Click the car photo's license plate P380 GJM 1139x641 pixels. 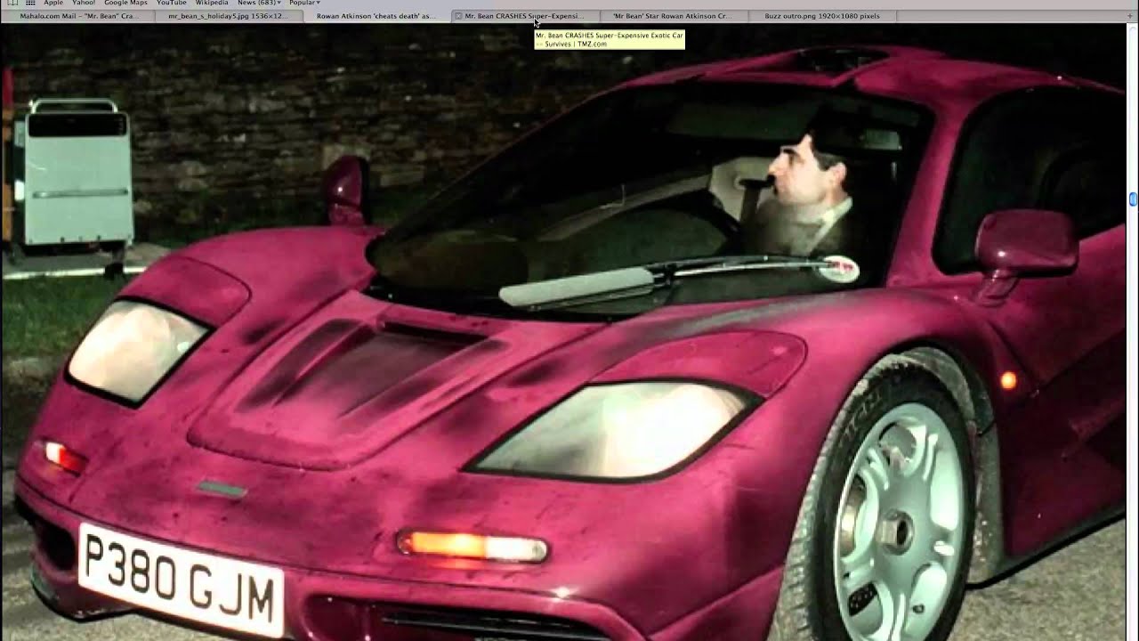(x=182, y=580)
